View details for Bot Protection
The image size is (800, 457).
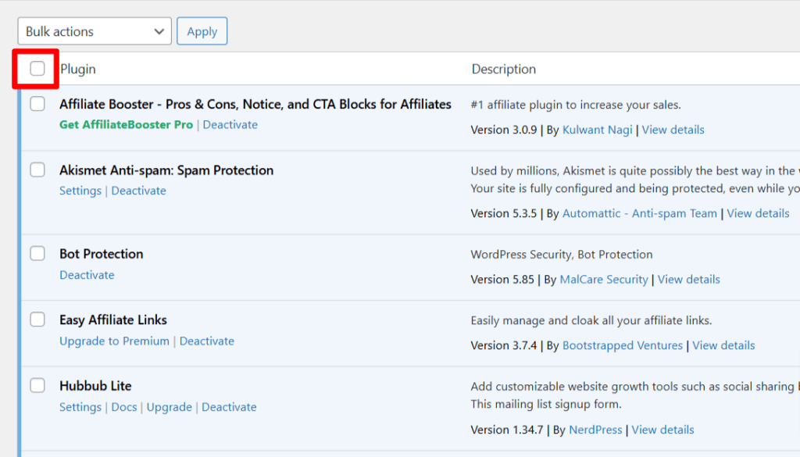[689, 280]
